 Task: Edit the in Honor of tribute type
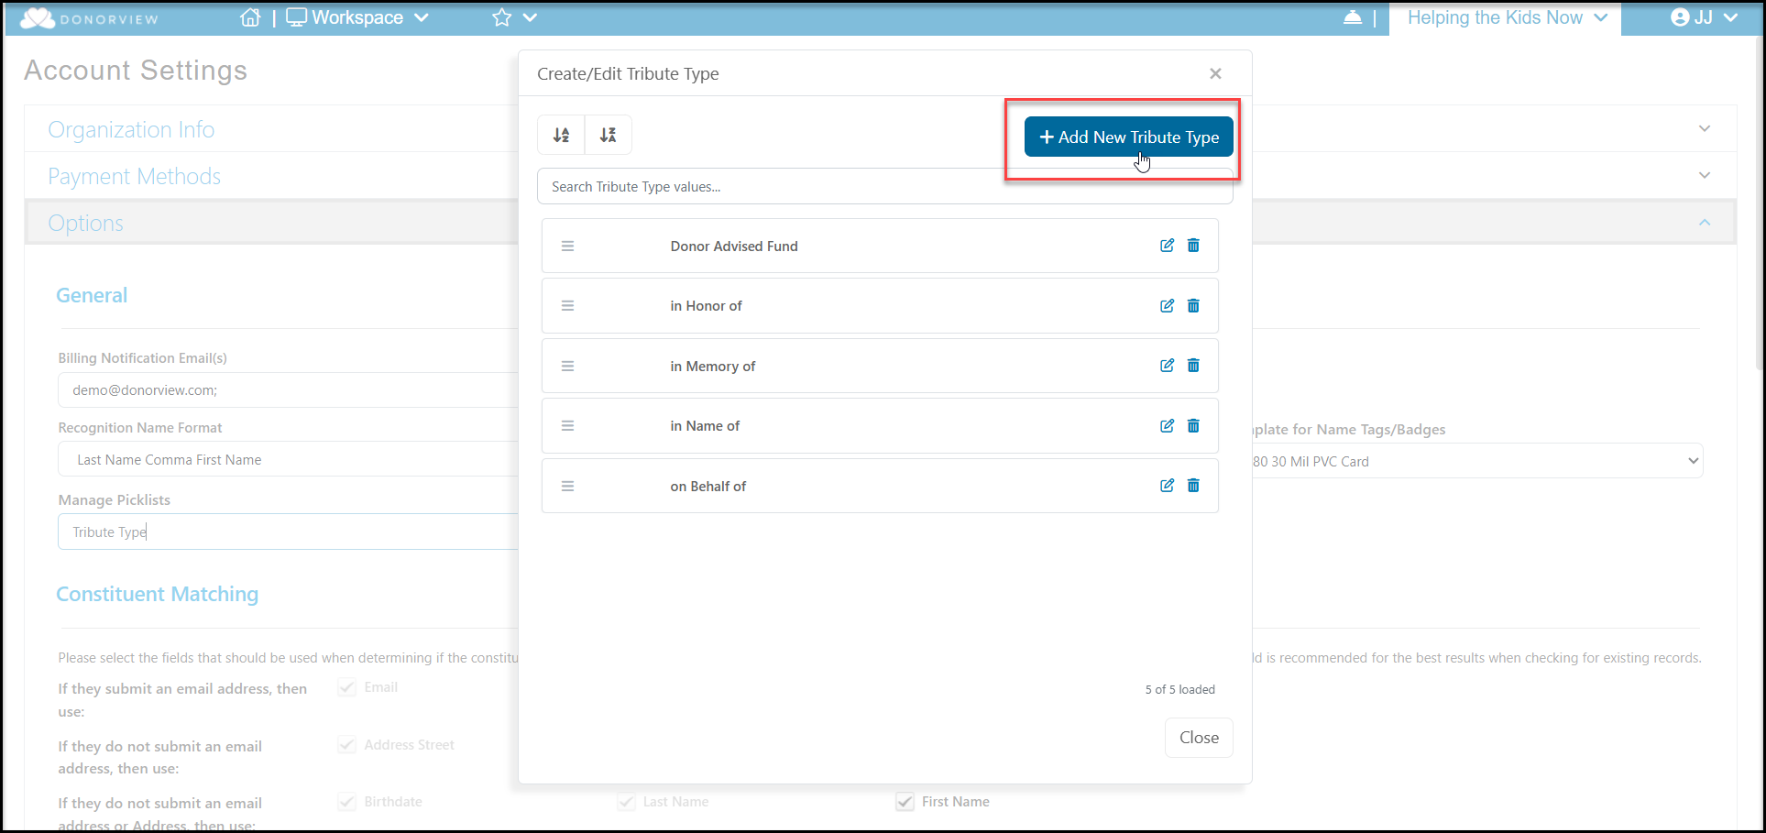pos(1167,306)
